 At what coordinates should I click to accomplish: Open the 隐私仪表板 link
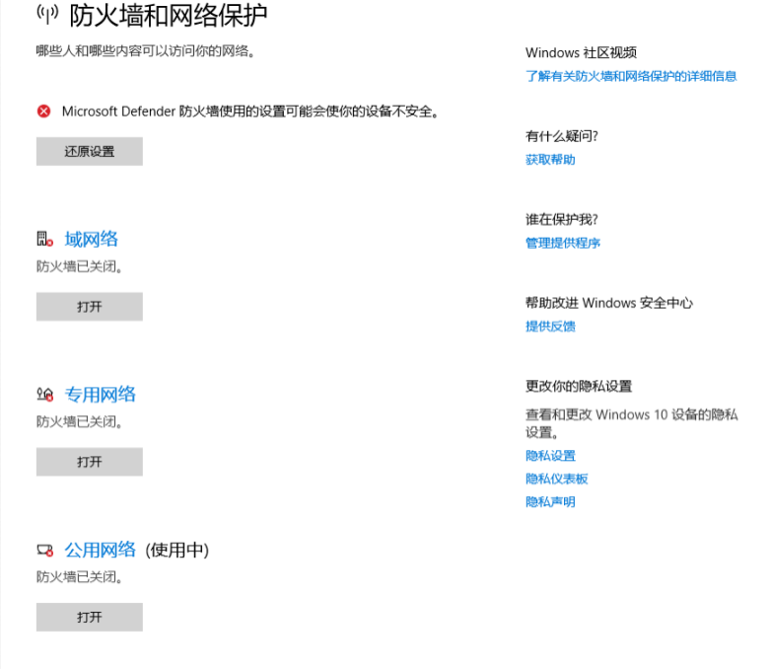tap(557, 479)
